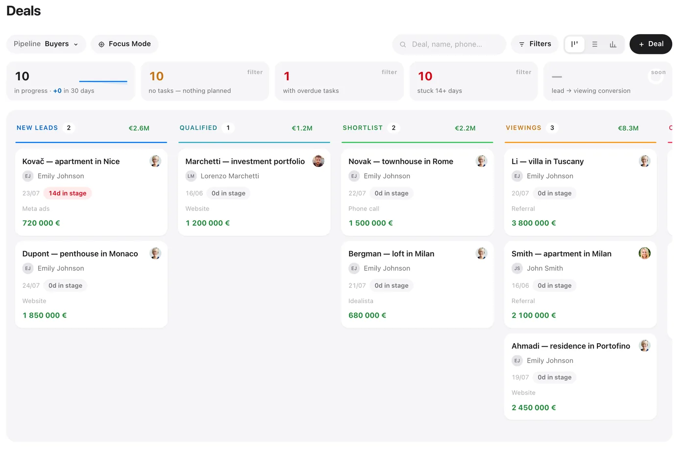This screenshot has height=468, width=686.
Task: Click the 'Idealista' source label
Action: pos(361,301)
